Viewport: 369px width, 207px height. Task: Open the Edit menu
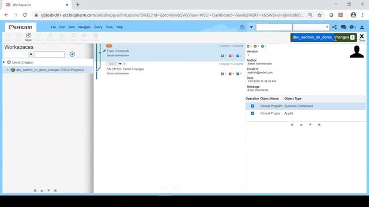62,27
